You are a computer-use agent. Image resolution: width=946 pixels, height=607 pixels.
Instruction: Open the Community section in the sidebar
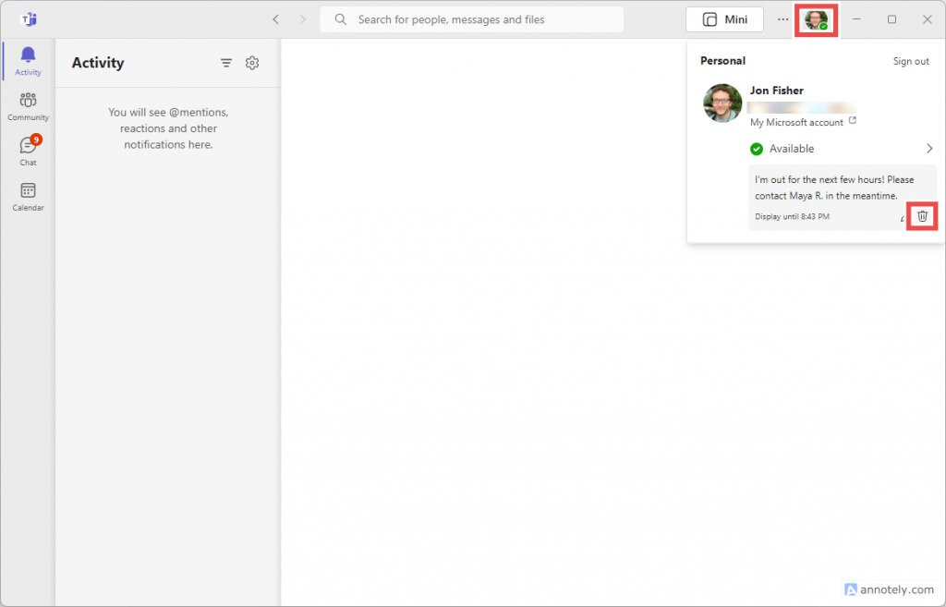pos(28,103)
